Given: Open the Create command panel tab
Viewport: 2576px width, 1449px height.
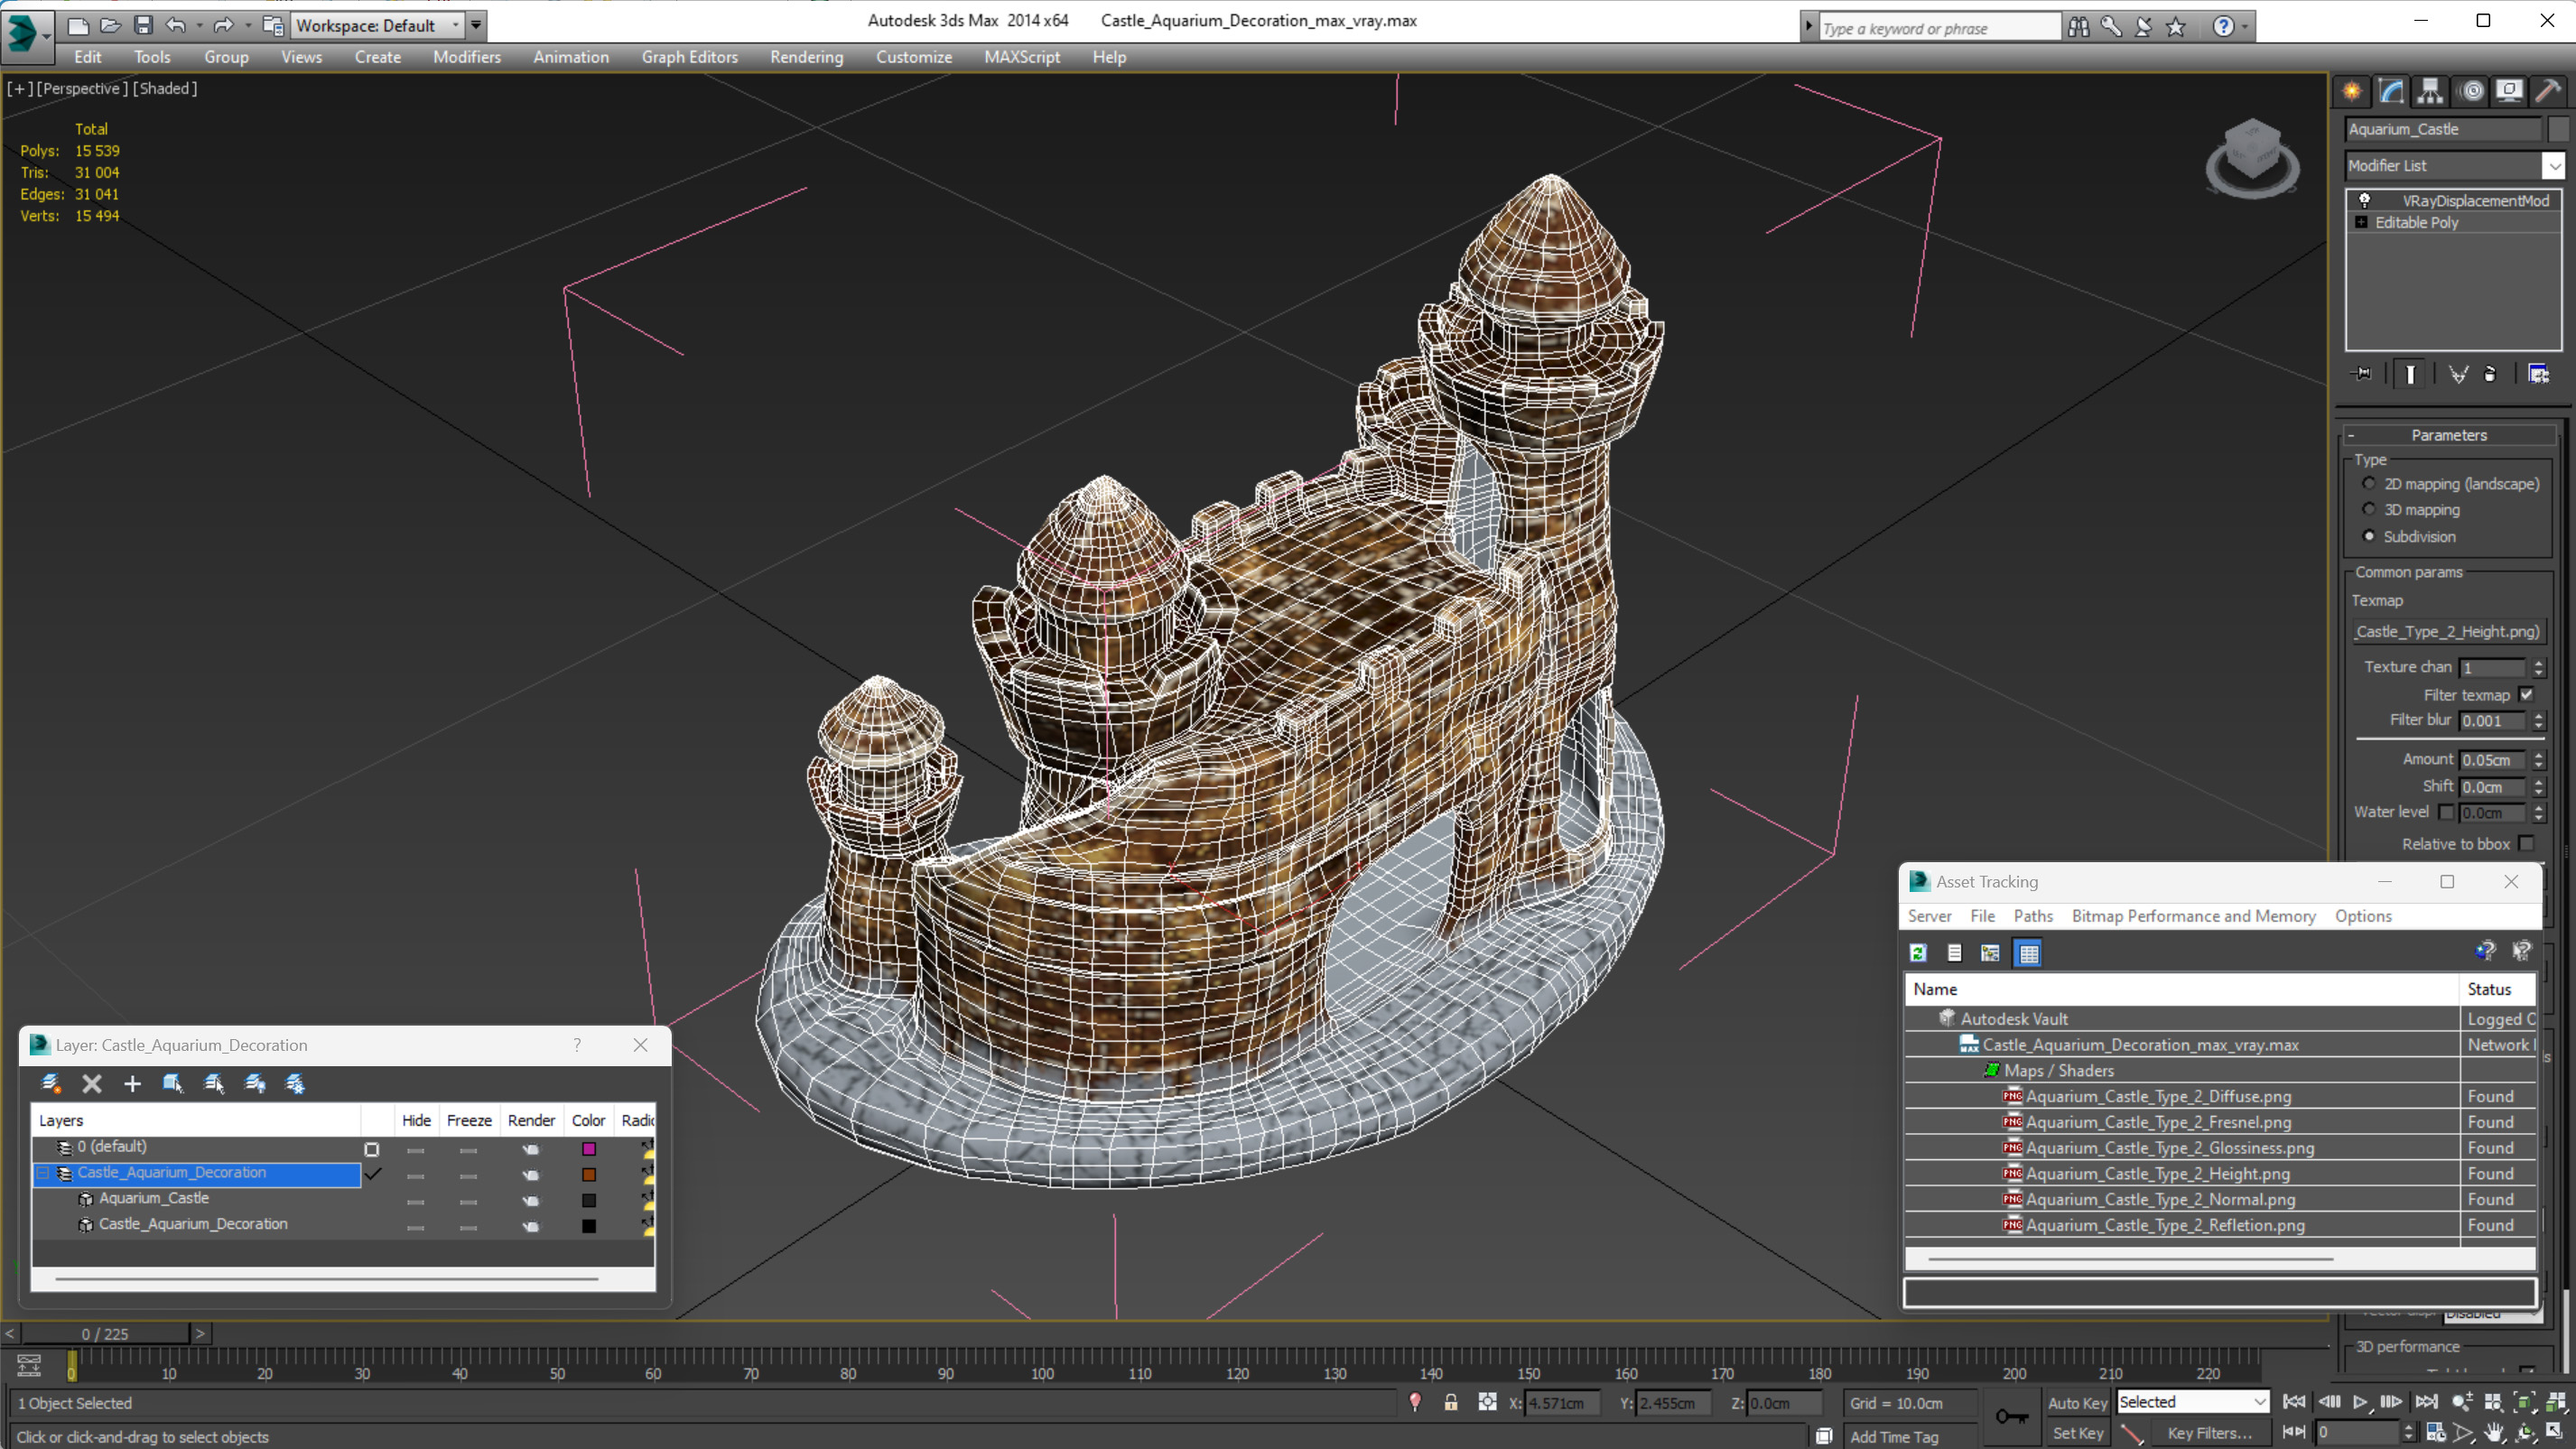Looking at the screenshot, I should click(x=2352, y=91).
